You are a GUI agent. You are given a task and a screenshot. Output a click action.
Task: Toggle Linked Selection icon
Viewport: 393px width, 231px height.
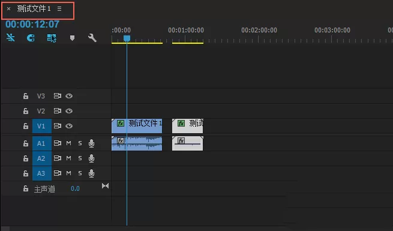pyautogui.click(x=52, y=38)
